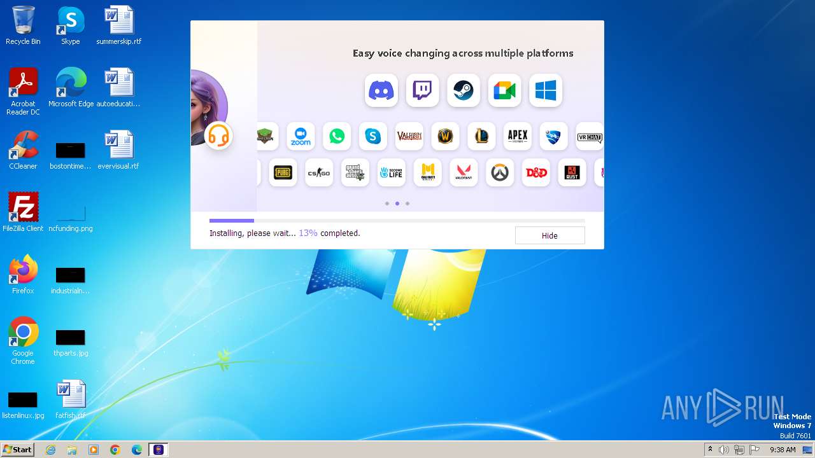Image resolution: width=815 pixels, height=458 pixels.
Task: Open Windows Explorer from the taskbar
Action: pyautogui.click(x=72, y=450)
